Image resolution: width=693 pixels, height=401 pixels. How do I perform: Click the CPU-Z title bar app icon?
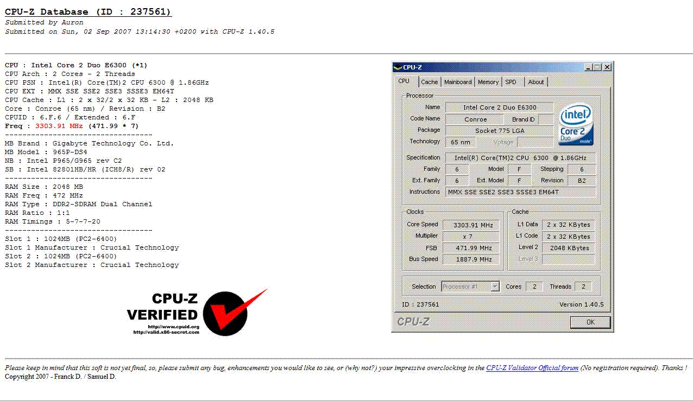[x=398, y=67]
